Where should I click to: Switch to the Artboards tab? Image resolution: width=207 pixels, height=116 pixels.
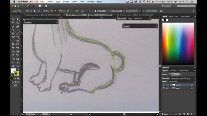click(173, 81)
